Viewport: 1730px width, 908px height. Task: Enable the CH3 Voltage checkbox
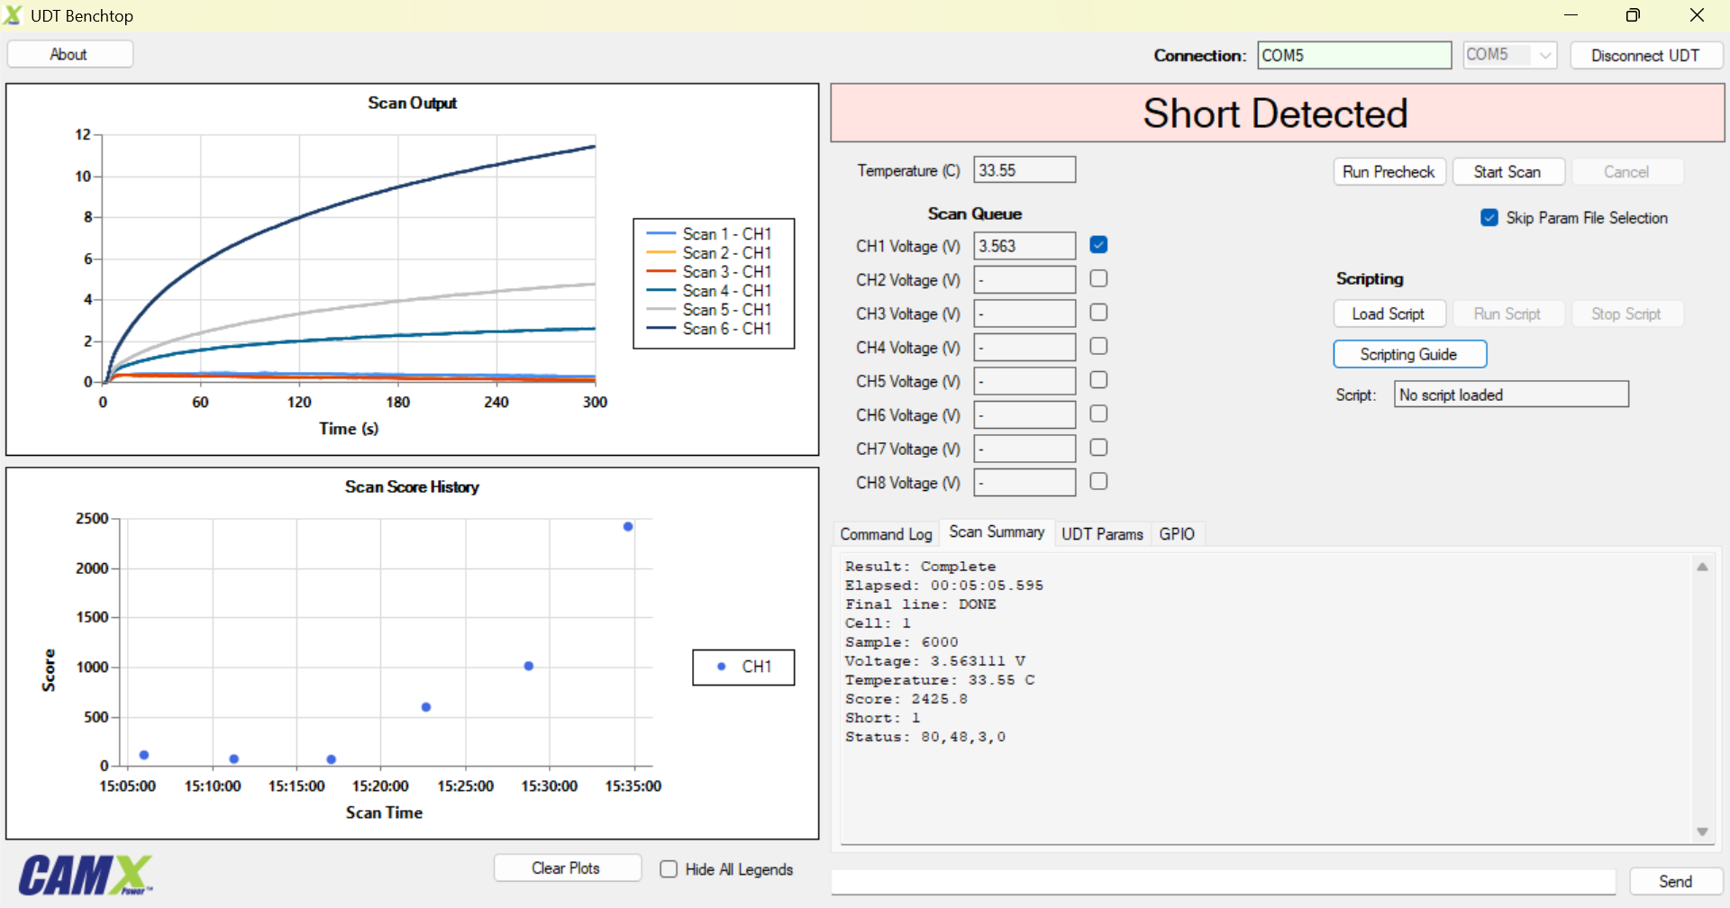[1098, 312]
